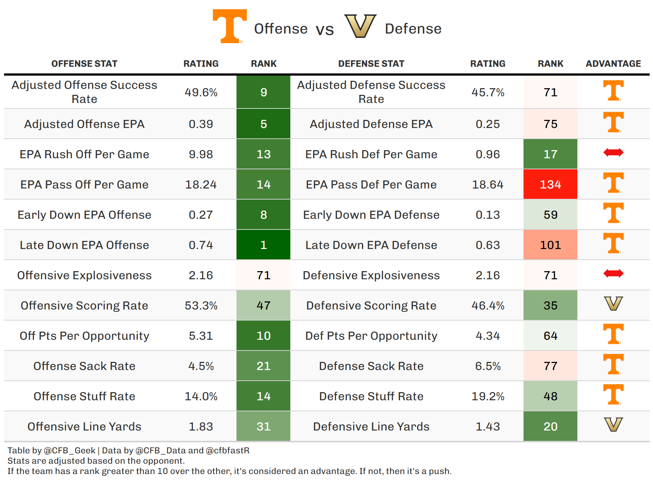
Task: Click Tennessee advantage logo in Adjusted EPA row
Action: coord(613,122)
